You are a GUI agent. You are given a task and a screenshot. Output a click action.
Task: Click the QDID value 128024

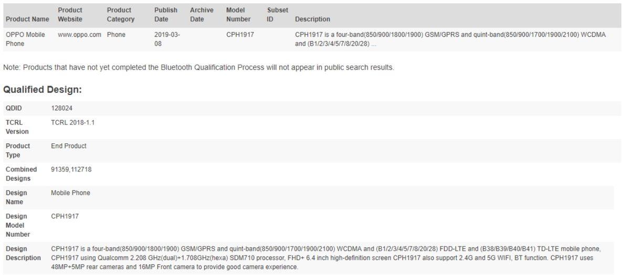61,108
